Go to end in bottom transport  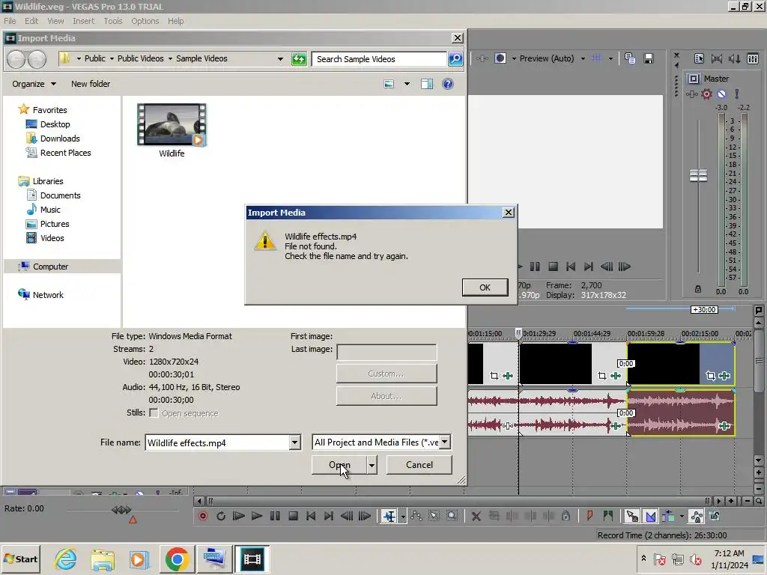click(329, 516)
